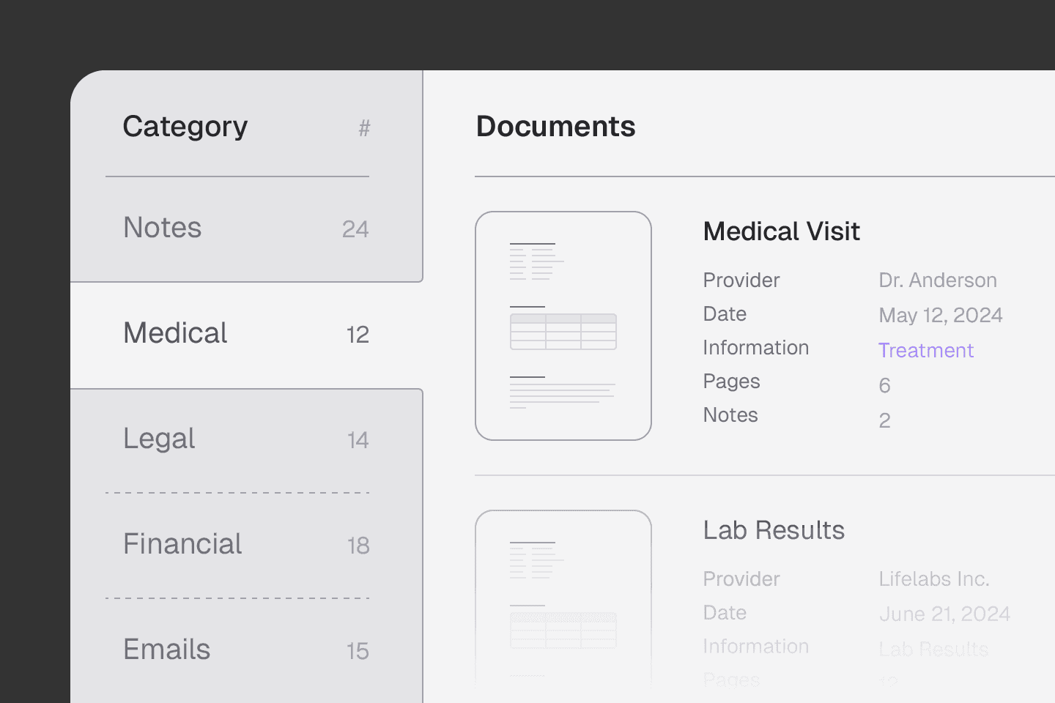Click the Notes count of 24

coord(355,229)
